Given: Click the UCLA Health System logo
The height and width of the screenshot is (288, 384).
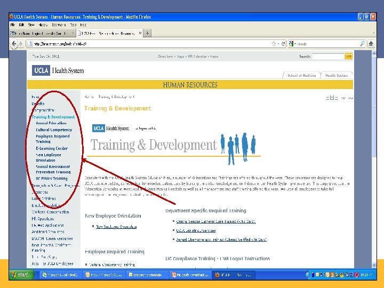Looking at the screenshot, I should tap(58, 70).
